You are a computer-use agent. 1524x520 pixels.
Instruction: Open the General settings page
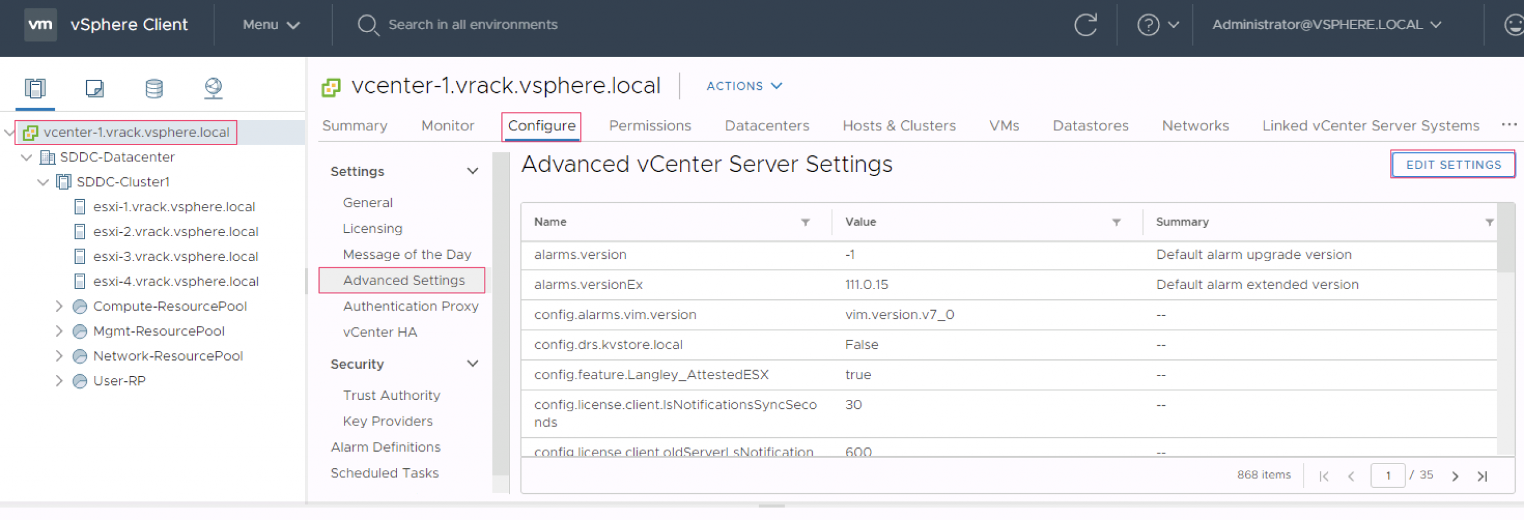click(x=367, y=203)
